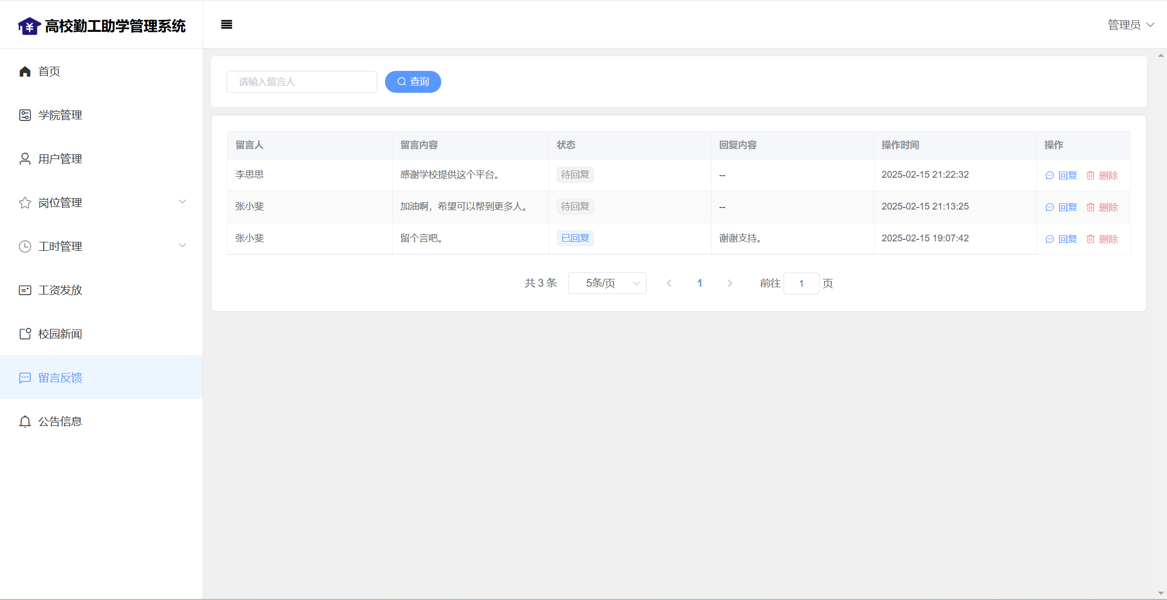The height and width of the screenshot is (600, 1167).
Task: Click the 请输入留言人 search field
Action: pyautogui.click(x=302, y=82)
